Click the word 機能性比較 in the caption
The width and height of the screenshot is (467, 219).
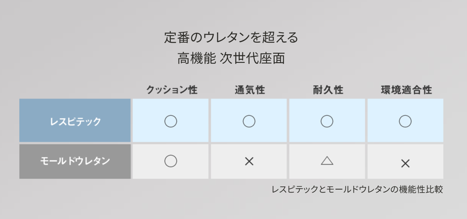(x=421, y=189)
